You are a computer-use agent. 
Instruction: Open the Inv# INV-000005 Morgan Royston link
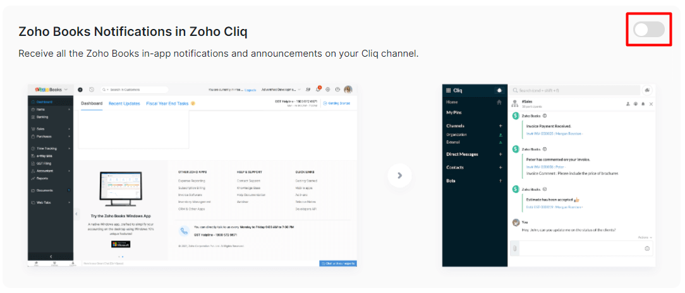[x=554, y=133]
